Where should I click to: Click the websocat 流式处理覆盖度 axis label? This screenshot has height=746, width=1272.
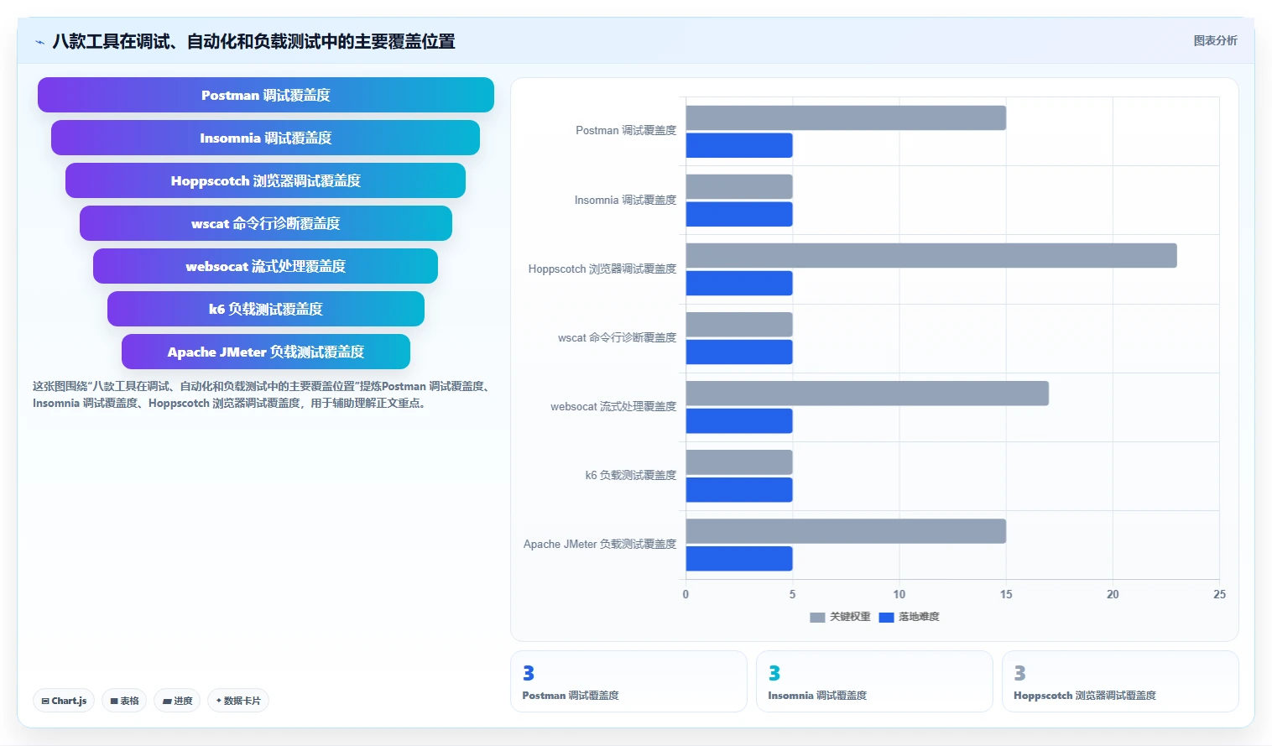point(613,407)
